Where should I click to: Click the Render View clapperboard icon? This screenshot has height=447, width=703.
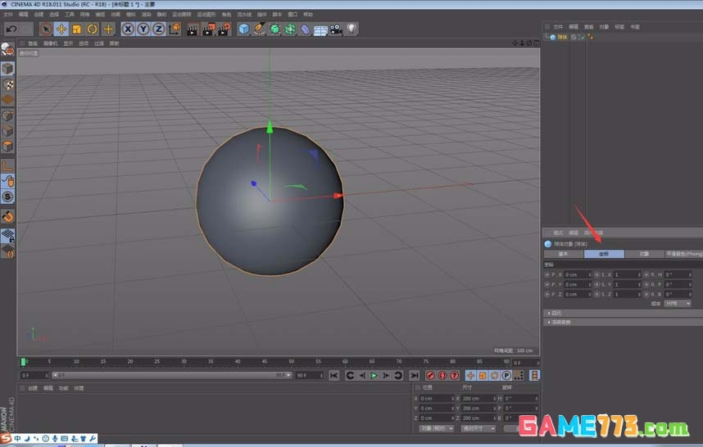pos(192,29)
